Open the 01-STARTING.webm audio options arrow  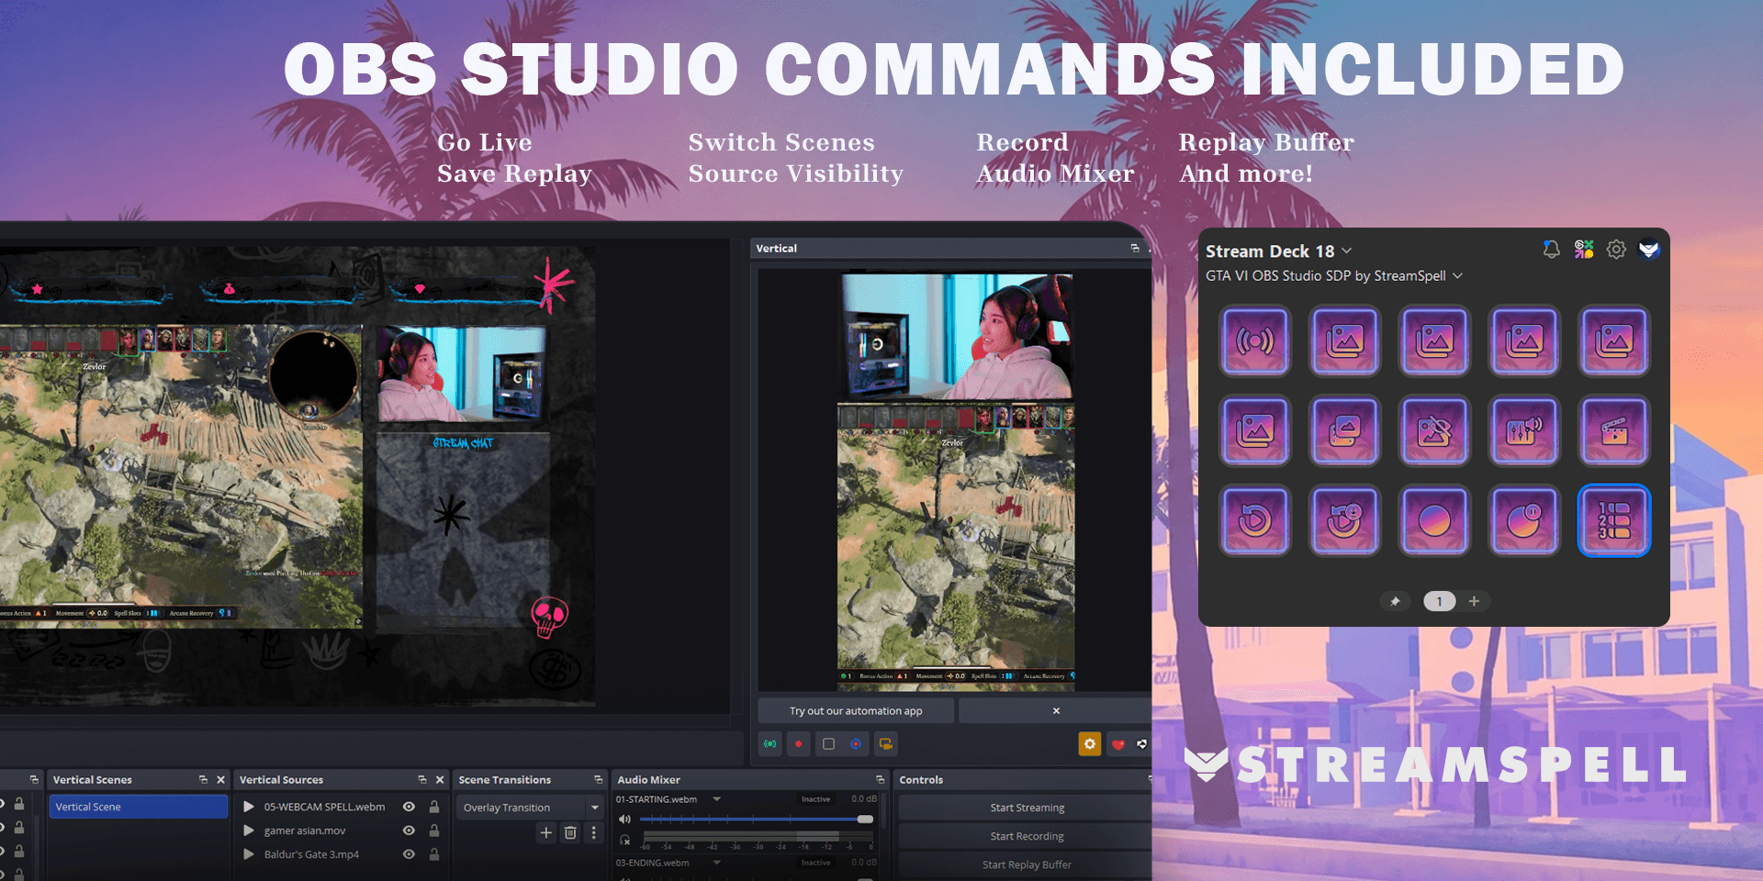[717, 799]
